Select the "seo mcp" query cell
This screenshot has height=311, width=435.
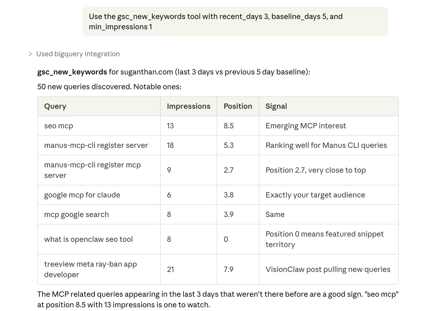(59, 126)
